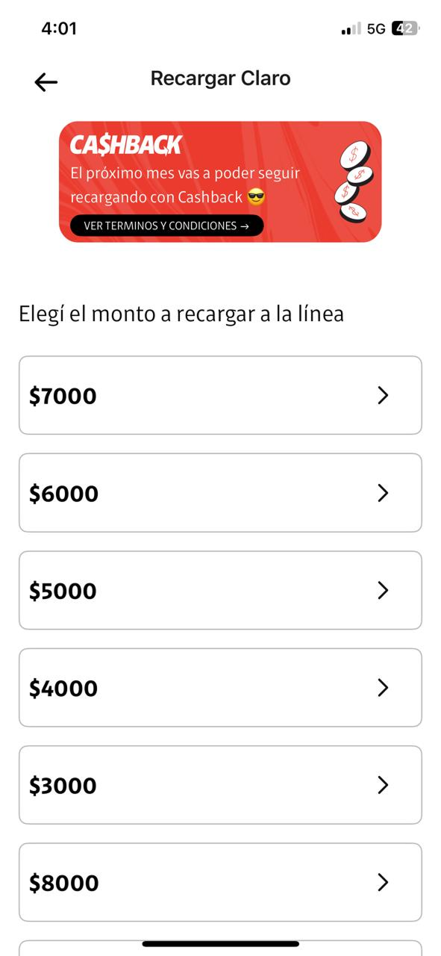Expand the $7000 recharge option
The height and width of the screenshot is (956, 441).
pos(384,395)
